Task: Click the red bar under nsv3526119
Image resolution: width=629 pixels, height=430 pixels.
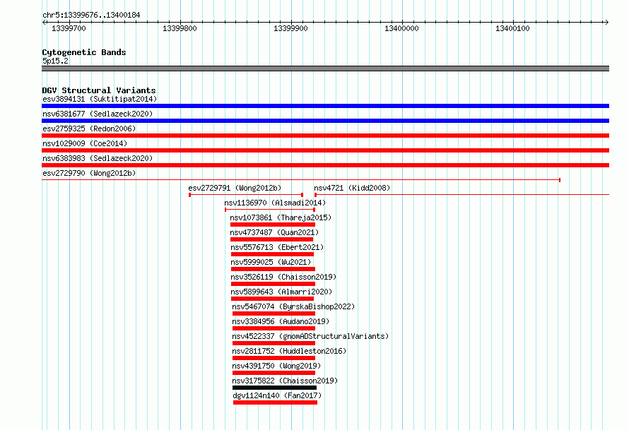Action: point(274,284)
